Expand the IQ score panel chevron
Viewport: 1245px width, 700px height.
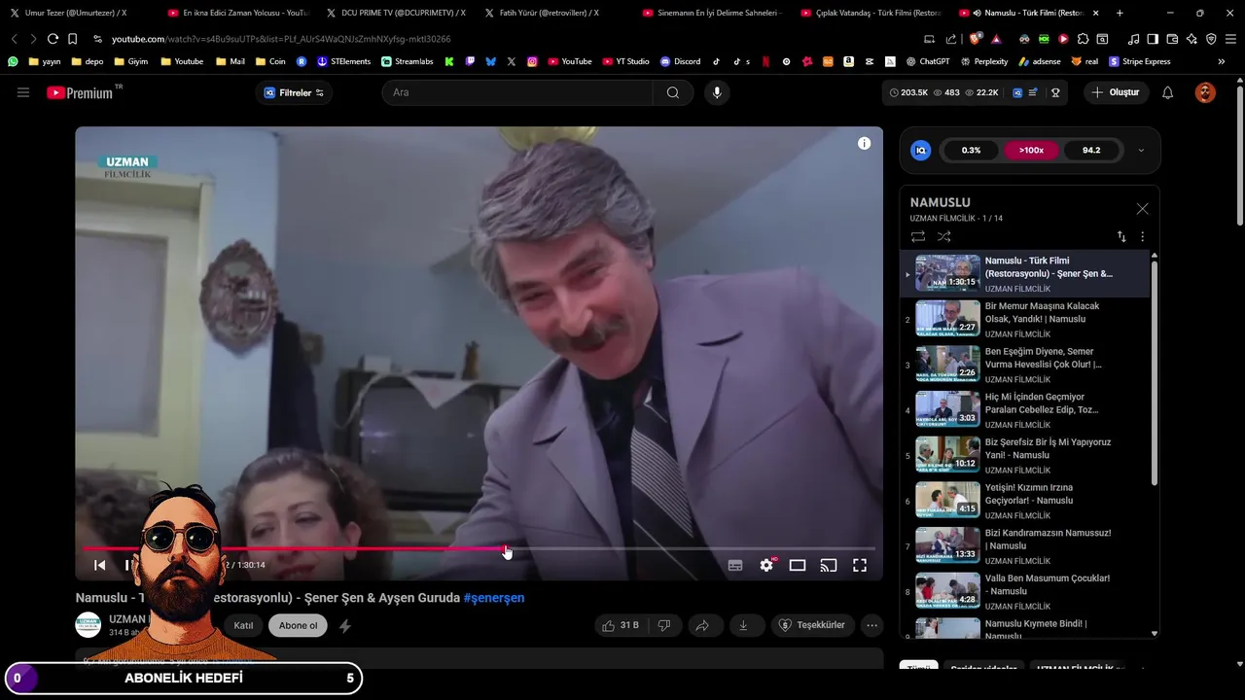point(1141,151)
